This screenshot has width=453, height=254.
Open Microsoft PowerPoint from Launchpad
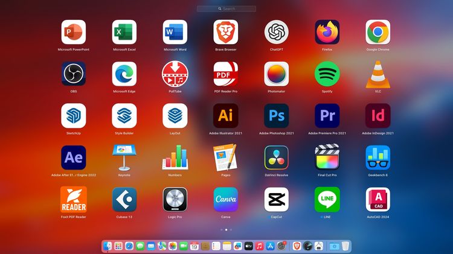pyautogui.click(x=73, y=32)
